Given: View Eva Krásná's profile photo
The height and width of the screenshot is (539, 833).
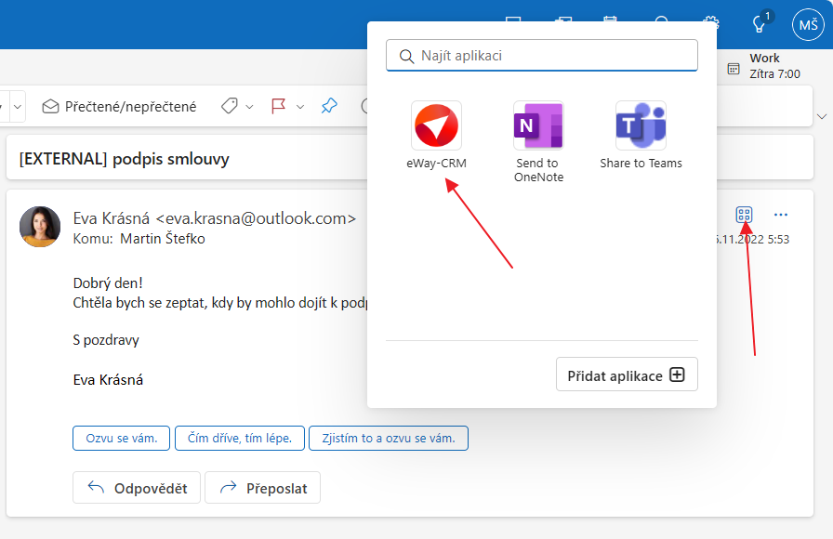Looking at the screenshot, I should (40, 227).
